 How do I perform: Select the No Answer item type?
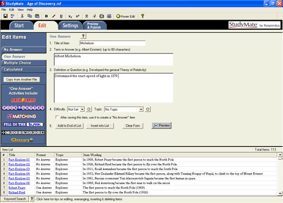24,50
